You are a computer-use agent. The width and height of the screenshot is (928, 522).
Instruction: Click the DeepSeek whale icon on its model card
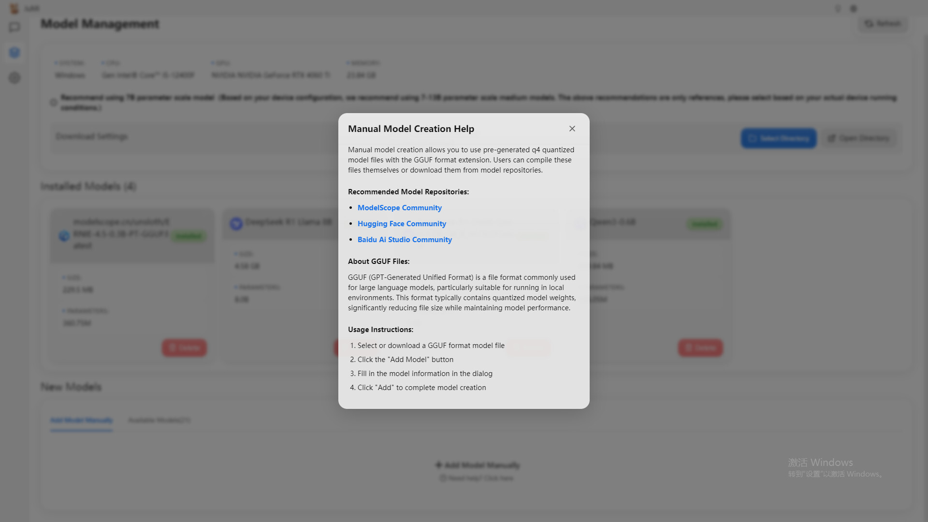236,224
